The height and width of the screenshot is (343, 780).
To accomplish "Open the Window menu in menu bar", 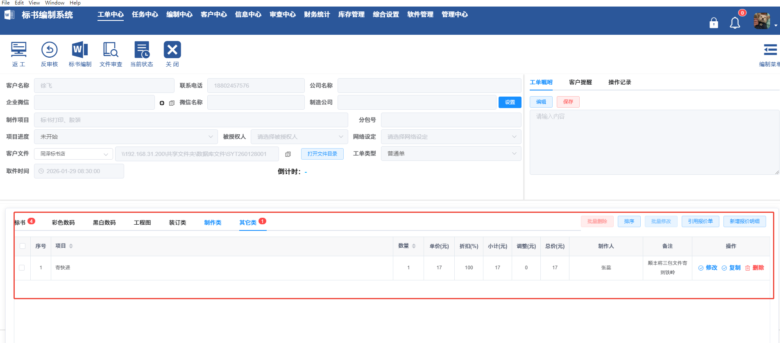I will coord(55,3).
